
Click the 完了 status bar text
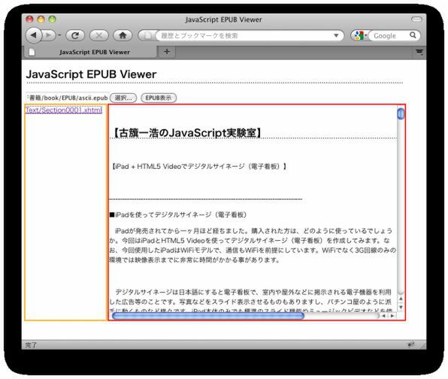[x=31, y=345]
